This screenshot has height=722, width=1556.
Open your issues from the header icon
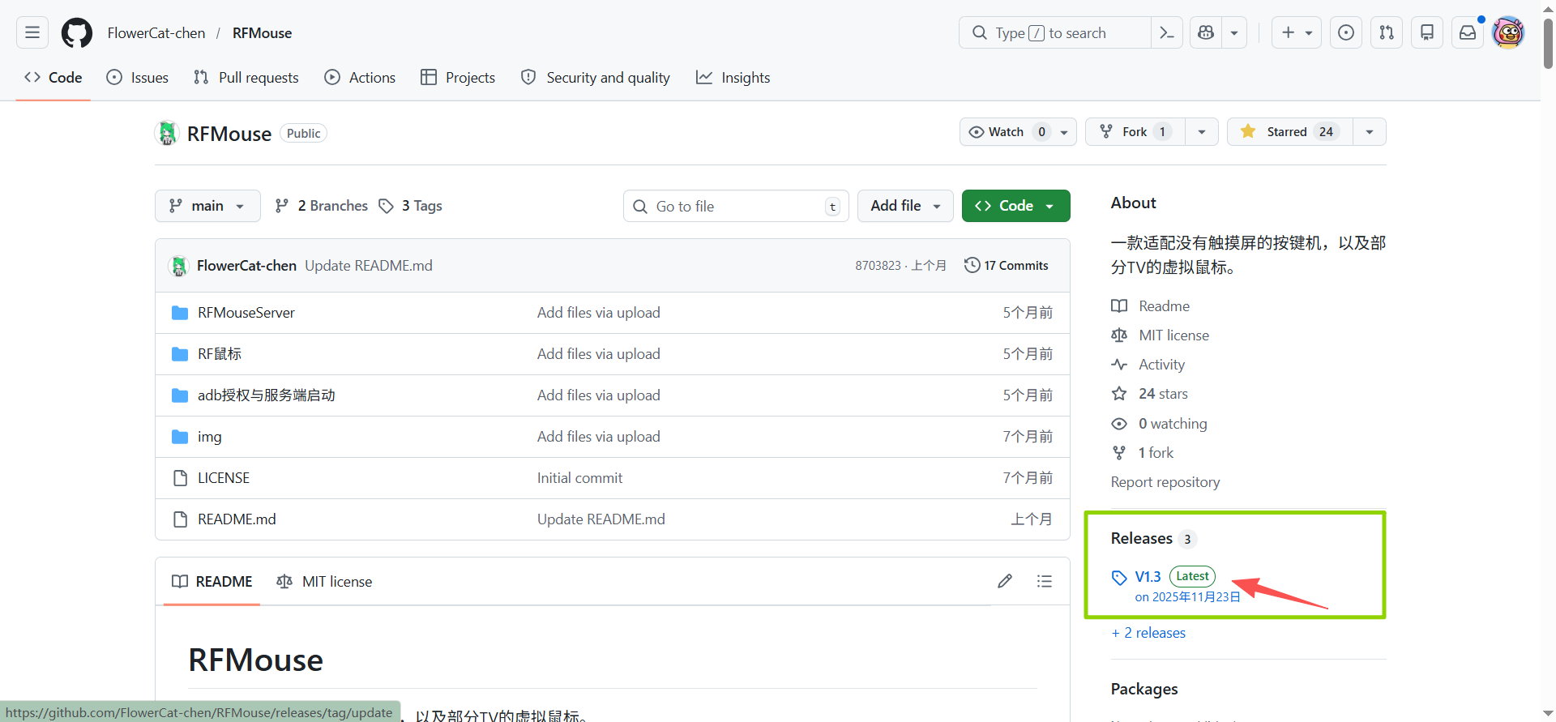(x=1346, y=32)
